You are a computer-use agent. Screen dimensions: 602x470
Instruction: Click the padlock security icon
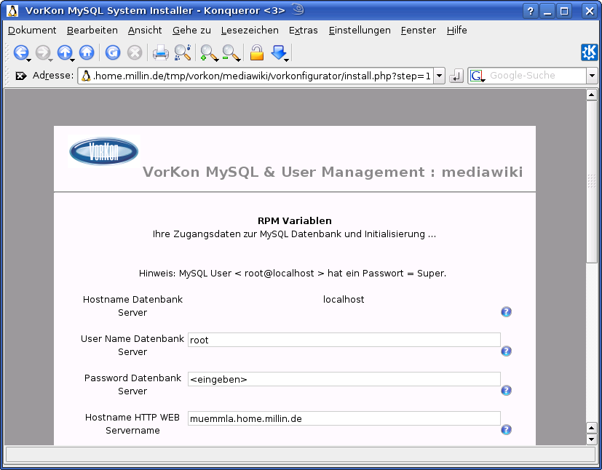click(x=257, y=52)
